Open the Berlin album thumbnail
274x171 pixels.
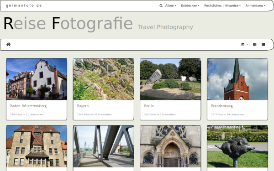(170, 79)
